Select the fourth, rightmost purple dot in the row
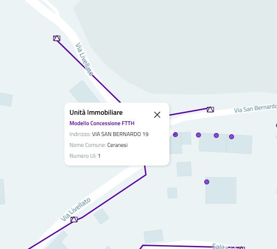Image resolution: width=277 pixels, height=249 pixels. point(232,137)
